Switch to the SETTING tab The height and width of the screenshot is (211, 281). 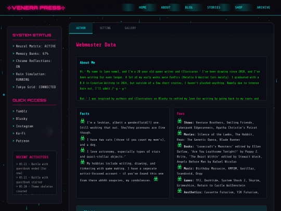click(x=105, y=28)
